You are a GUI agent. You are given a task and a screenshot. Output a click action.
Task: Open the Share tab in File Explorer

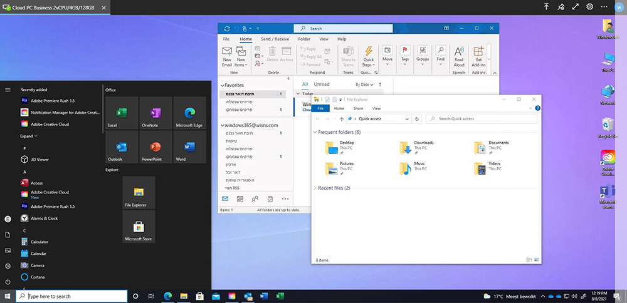[358, 108]
